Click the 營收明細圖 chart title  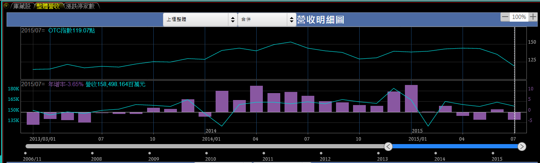click(321, 20)
